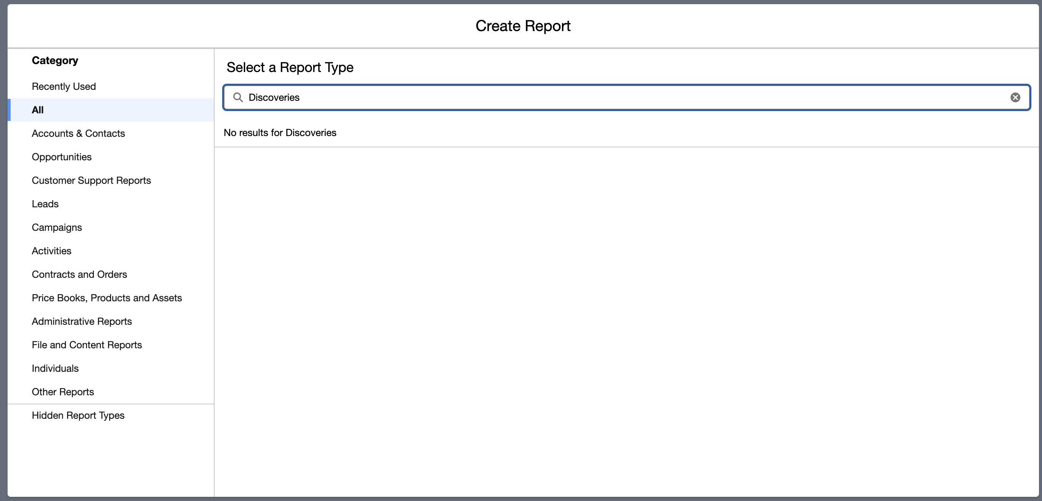The height and width of the screenshot is (501, 1042).
Task: Select the All category
Action: click(38, 110)
